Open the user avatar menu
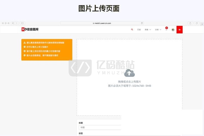204x136 pixels. (173, 30)
